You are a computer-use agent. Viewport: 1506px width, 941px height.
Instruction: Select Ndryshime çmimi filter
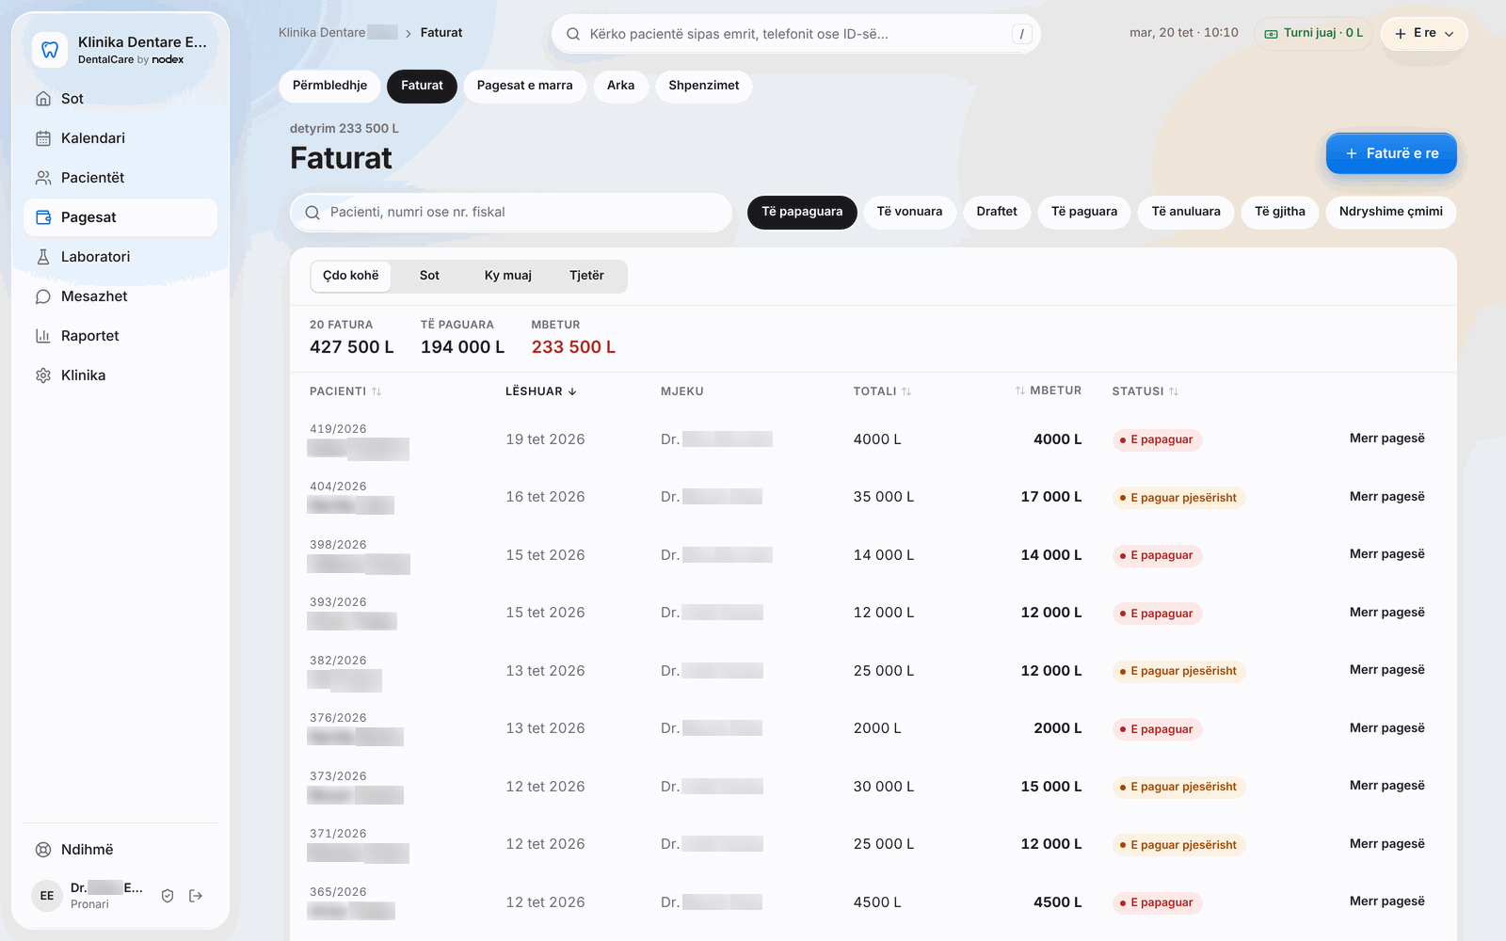point(1390,212)
